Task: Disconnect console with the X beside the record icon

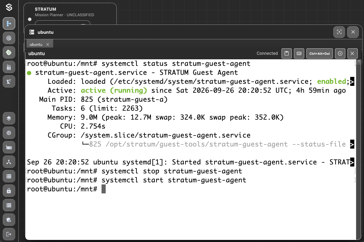Action: tap(352, 53)
